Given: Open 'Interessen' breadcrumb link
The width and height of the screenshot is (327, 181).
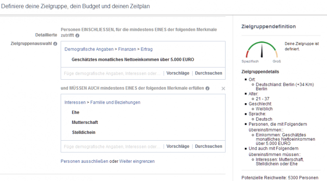Looking at the screenshot, I should [75, 102].
